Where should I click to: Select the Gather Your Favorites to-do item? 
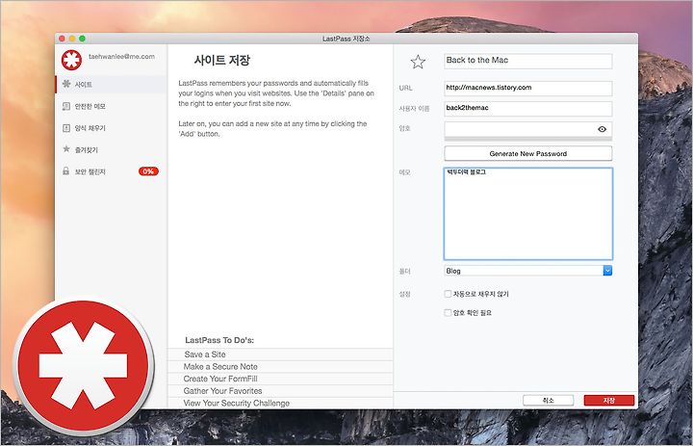pyautogui.click(x=280, y=391)
